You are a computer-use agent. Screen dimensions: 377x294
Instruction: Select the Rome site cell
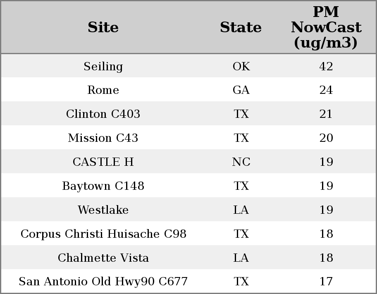point(103,90)
